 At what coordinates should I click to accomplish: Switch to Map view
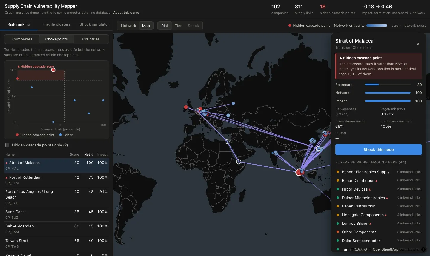pyautogui.click(x=146, y=26)
